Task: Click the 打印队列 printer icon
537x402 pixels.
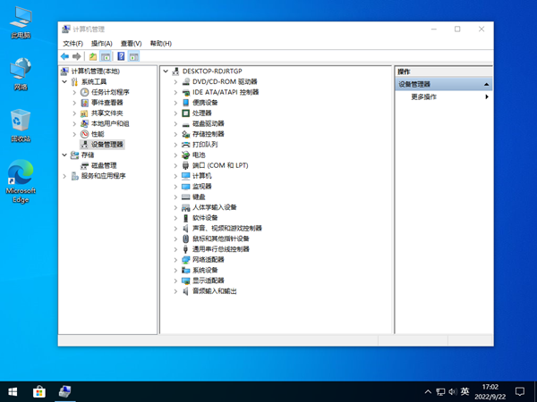Action: coord(185,145)
